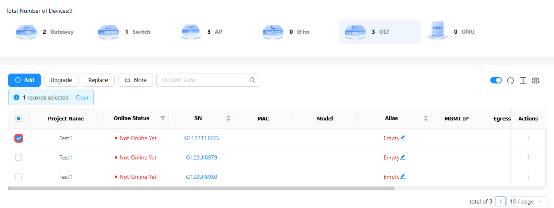This screenshot has height=208, width=554.
Task: Click the horizontal table scrollbar
Action: tap(201, 188)
